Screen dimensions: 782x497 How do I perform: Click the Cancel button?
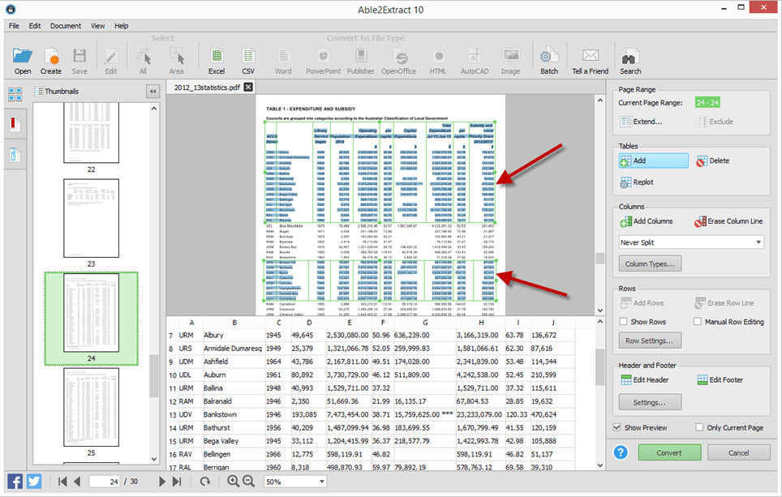point(739,452)
